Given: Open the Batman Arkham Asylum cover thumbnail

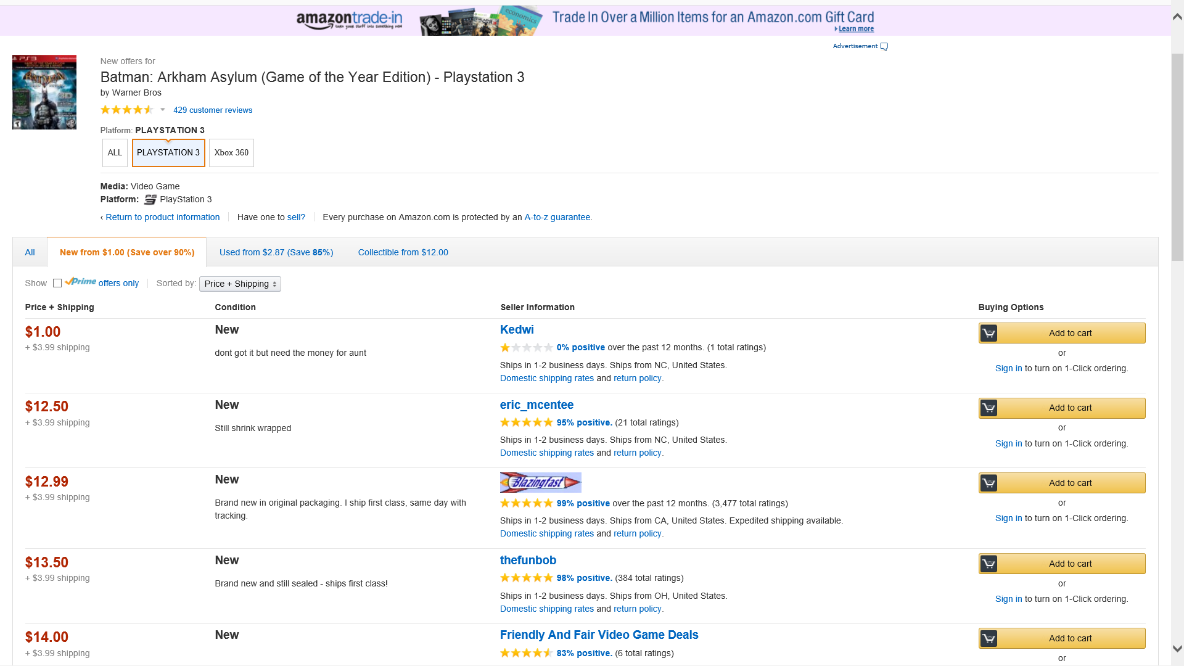Looking at the screenshot, I should pos(44,92).
